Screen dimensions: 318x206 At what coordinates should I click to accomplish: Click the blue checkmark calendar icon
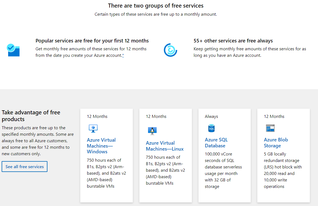point(13,50)
